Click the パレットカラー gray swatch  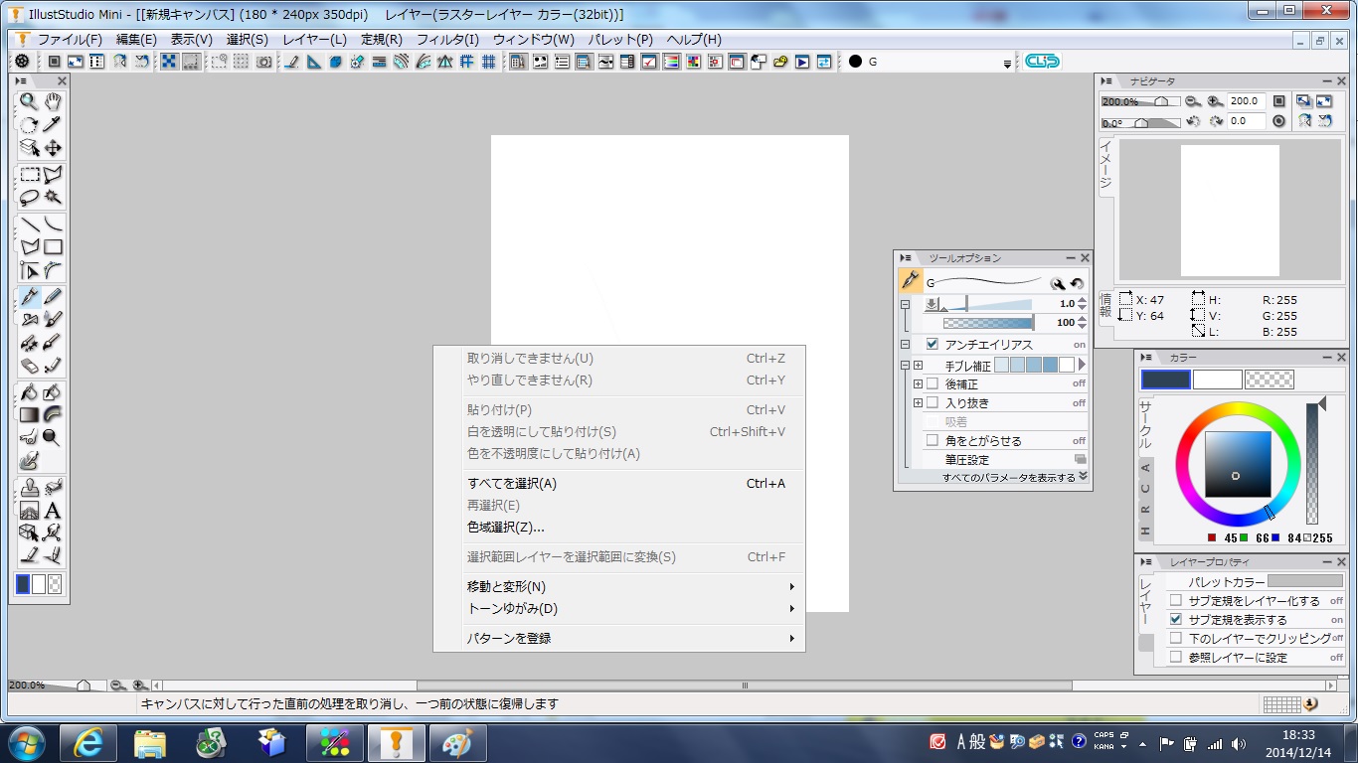(1304, 581)
